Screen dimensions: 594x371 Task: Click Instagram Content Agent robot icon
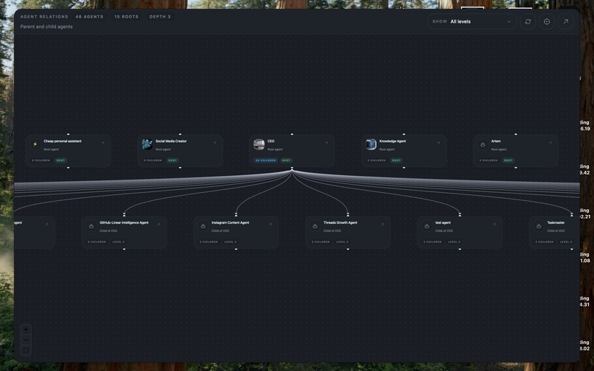203,226
